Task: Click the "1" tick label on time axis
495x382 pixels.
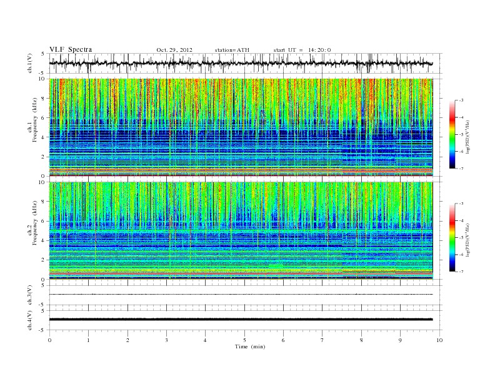Action: pyautogui.click(x=88, y=340)
